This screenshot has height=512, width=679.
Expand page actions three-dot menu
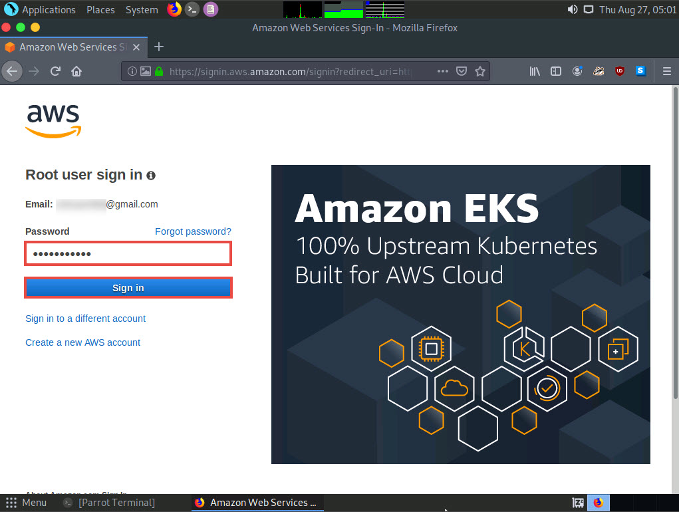[443, 71]
